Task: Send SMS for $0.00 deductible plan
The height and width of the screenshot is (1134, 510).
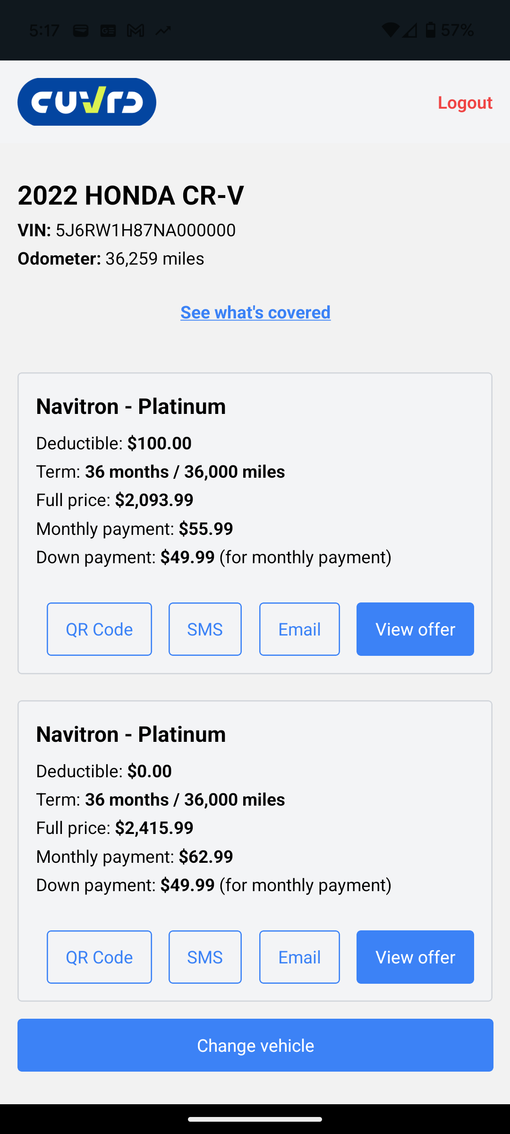Action: [205, 957]
